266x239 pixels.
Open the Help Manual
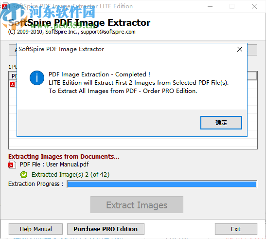pos(36,229)
